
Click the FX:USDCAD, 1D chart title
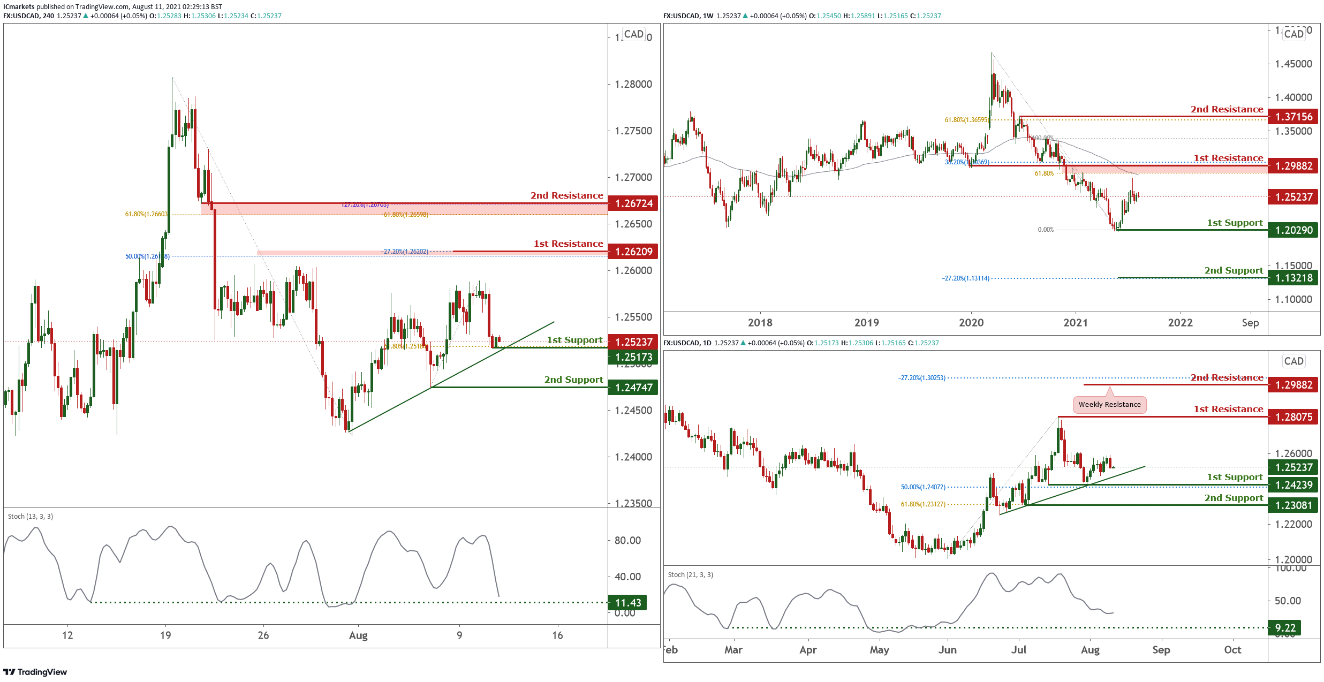[x=687, y=343]
